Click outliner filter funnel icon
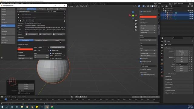 coord(189,6)
